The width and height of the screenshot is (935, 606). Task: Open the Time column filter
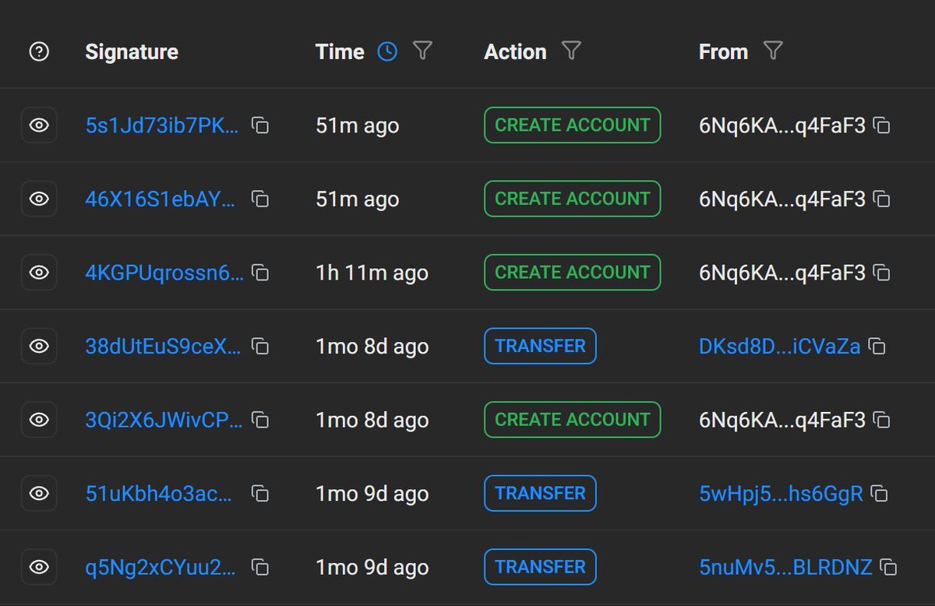(x=422, y=51)
